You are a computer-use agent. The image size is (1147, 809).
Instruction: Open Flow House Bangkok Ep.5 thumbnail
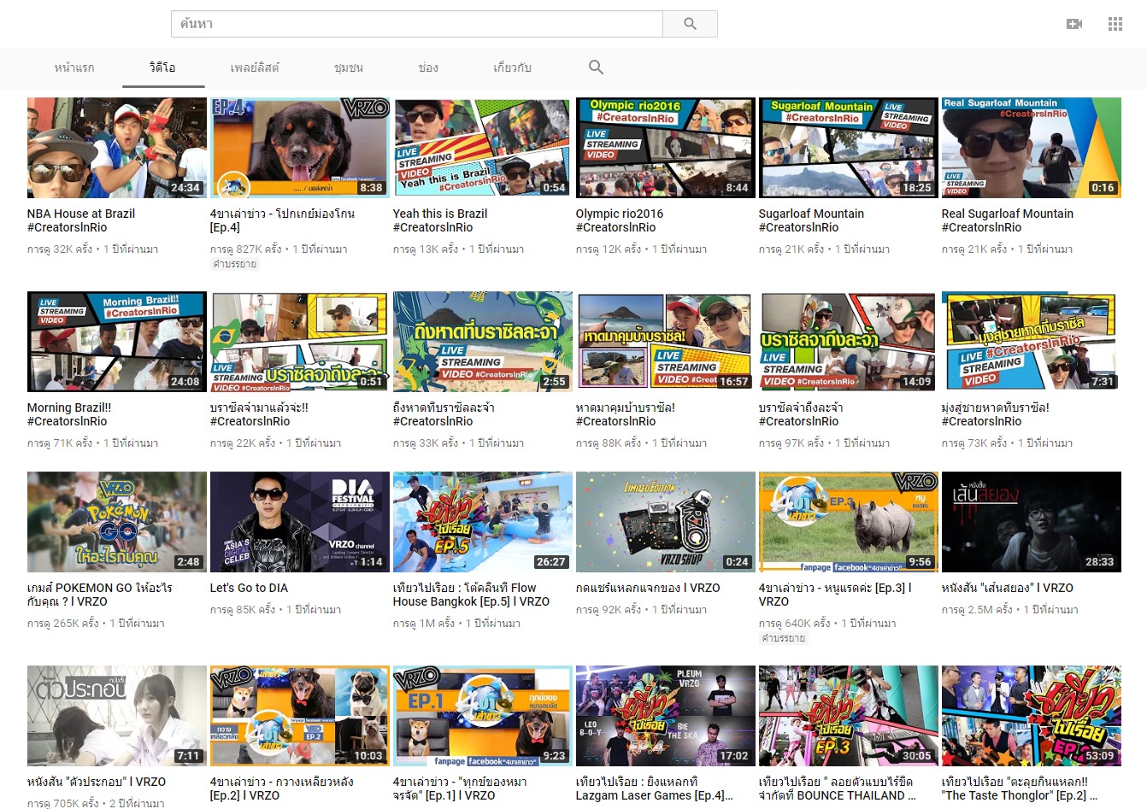[x=483, y=522]
